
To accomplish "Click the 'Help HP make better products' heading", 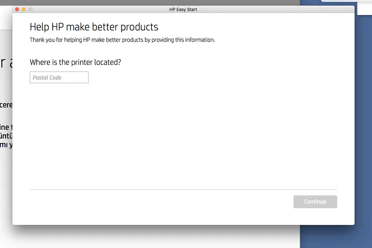I will tap(94, 27).
